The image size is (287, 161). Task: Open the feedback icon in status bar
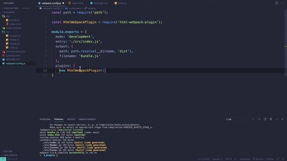[x=278, y=159]
